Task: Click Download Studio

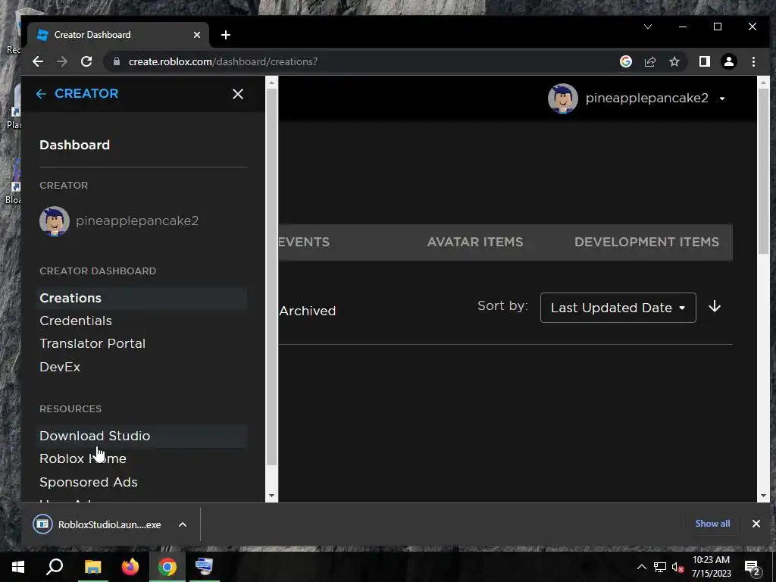Action: tap(142, 436)
